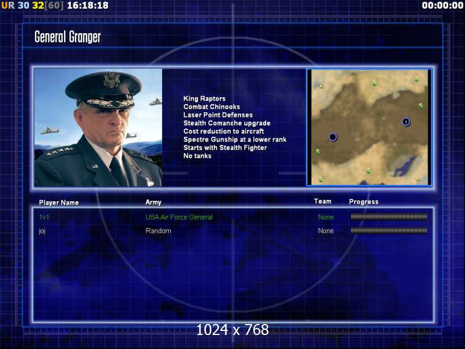This screenshot has height=349, width=465.
Task: Click the "General Granger" title
Action: pos(67,37)
